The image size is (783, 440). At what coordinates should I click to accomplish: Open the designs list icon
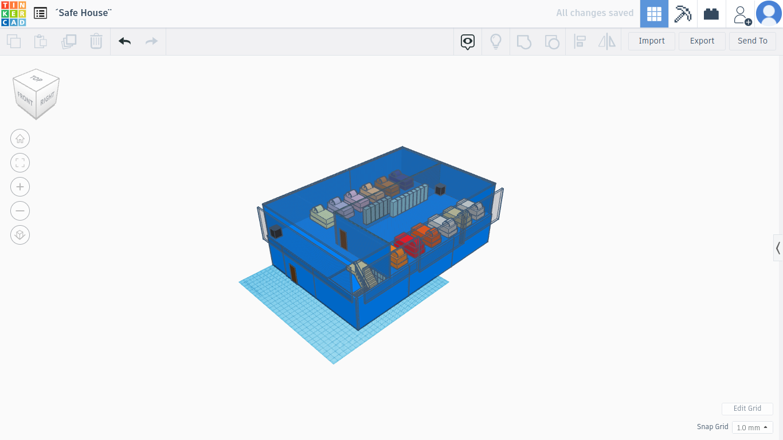40,13
